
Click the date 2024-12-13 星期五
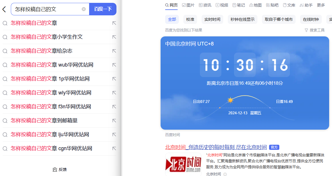pos(245,113)
